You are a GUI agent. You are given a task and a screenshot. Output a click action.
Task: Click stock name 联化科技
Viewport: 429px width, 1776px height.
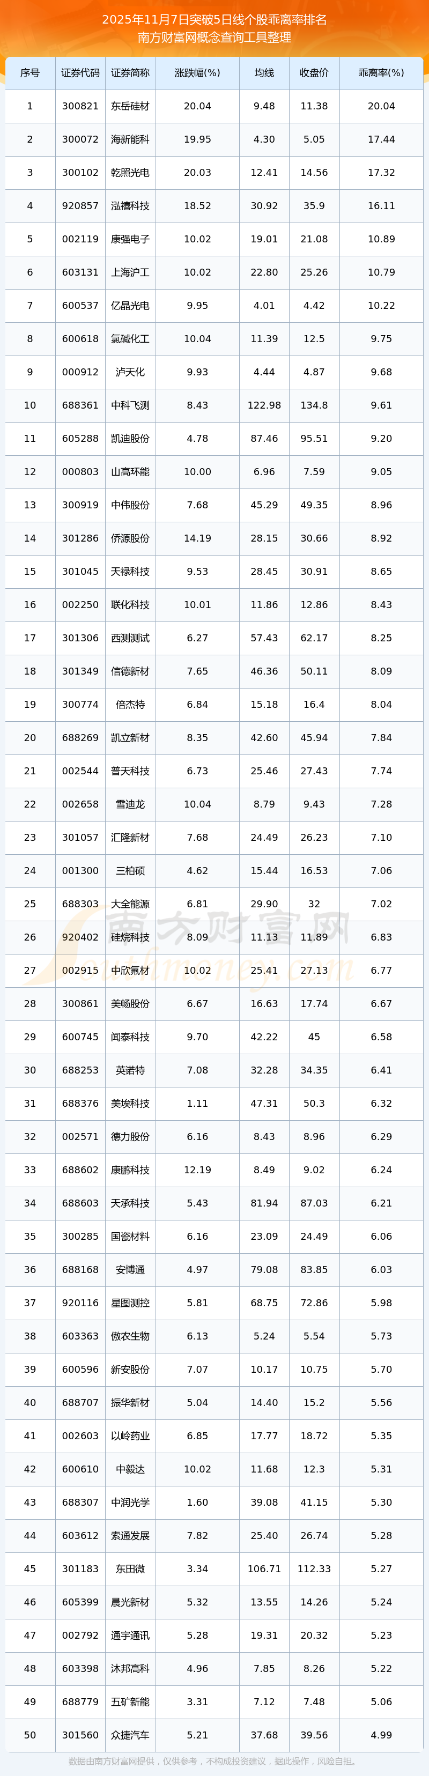130,605
